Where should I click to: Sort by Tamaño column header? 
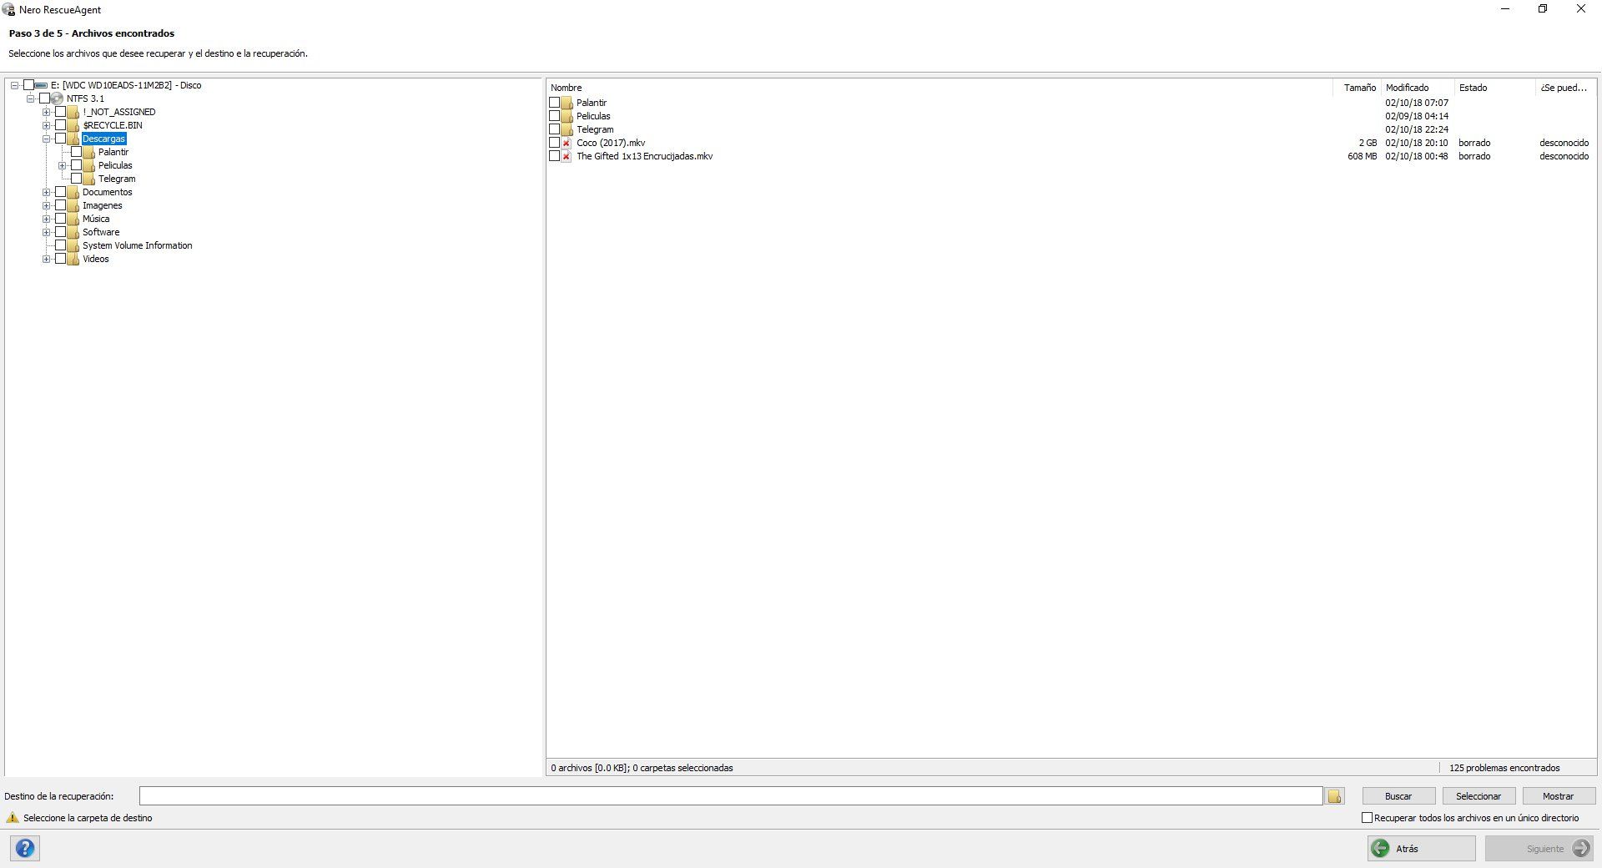point(1357,88)
